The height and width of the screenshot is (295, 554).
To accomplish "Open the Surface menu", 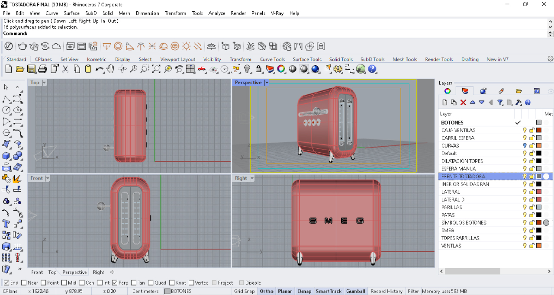I will click(71, 13).
